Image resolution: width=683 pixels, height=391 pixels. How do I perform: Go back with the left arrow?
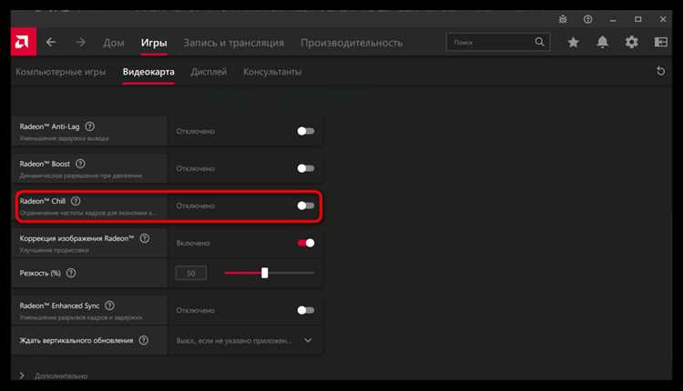coord(51,42)
